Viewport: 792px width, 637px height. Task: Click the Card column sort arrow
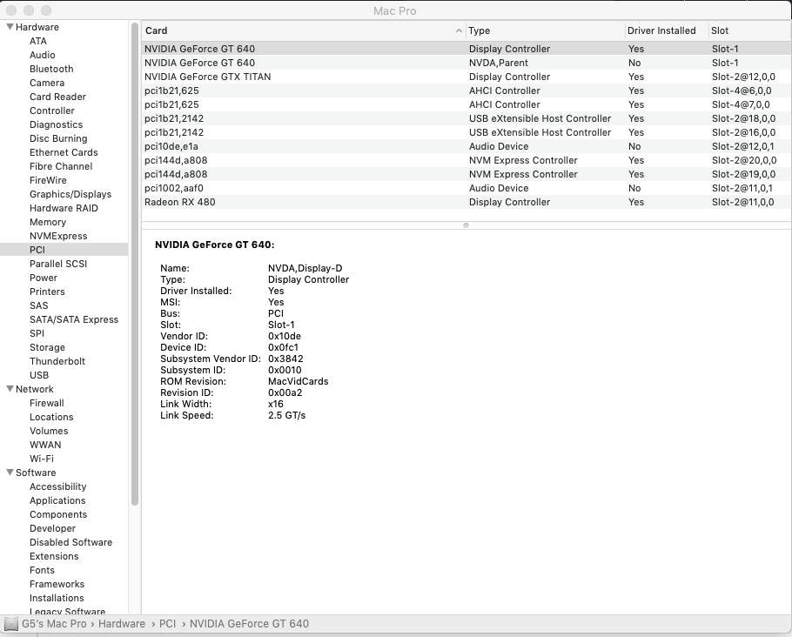[459, 30]
